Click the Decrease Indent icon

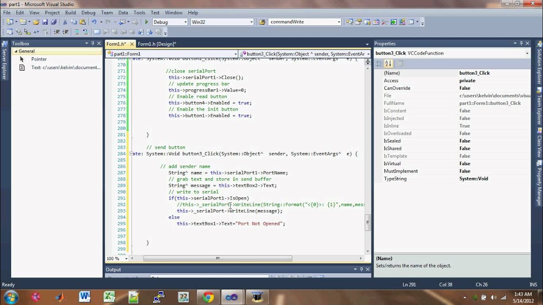coord(57,32)
